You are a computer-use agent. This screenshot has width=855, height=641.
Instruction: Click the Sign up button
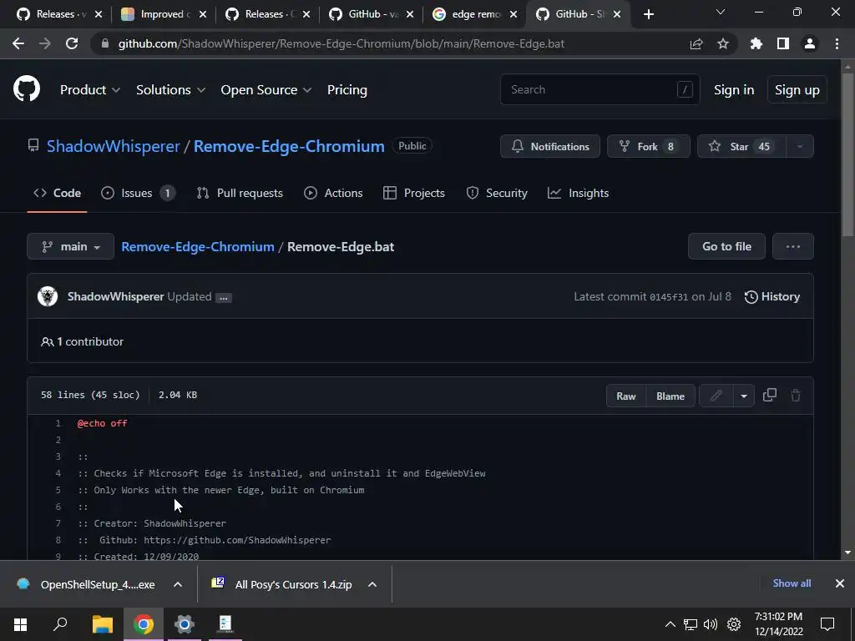click(797, 90)
